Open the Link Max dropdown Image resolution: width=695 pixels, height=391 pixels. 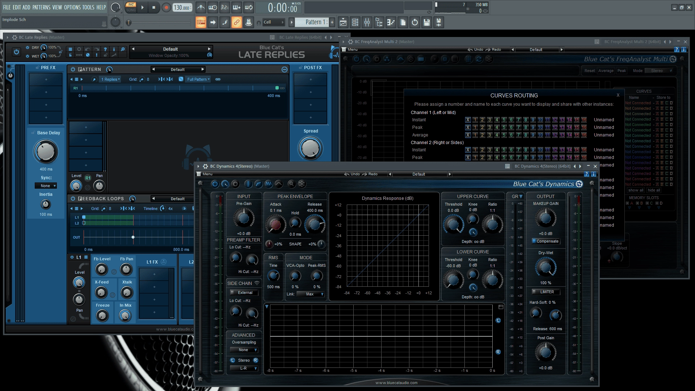[x=310, y=294]
